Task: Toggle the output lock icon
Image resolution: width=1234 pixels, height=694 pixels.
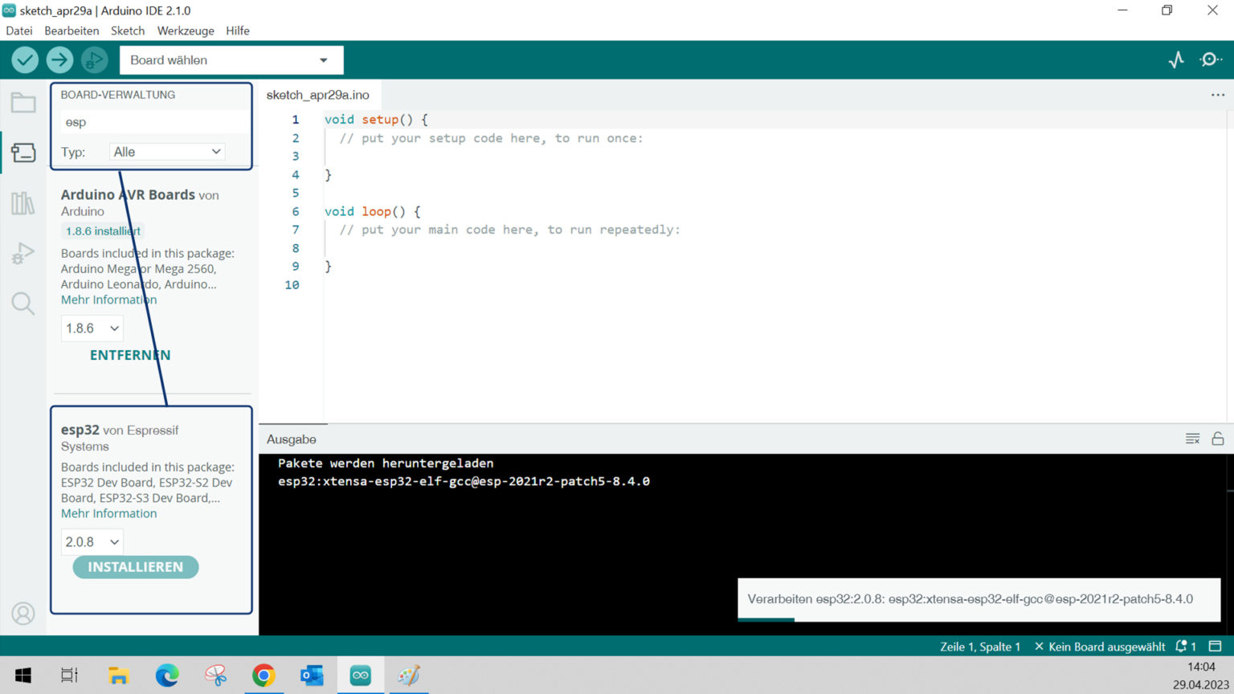Action: [x=1218, y=439]
